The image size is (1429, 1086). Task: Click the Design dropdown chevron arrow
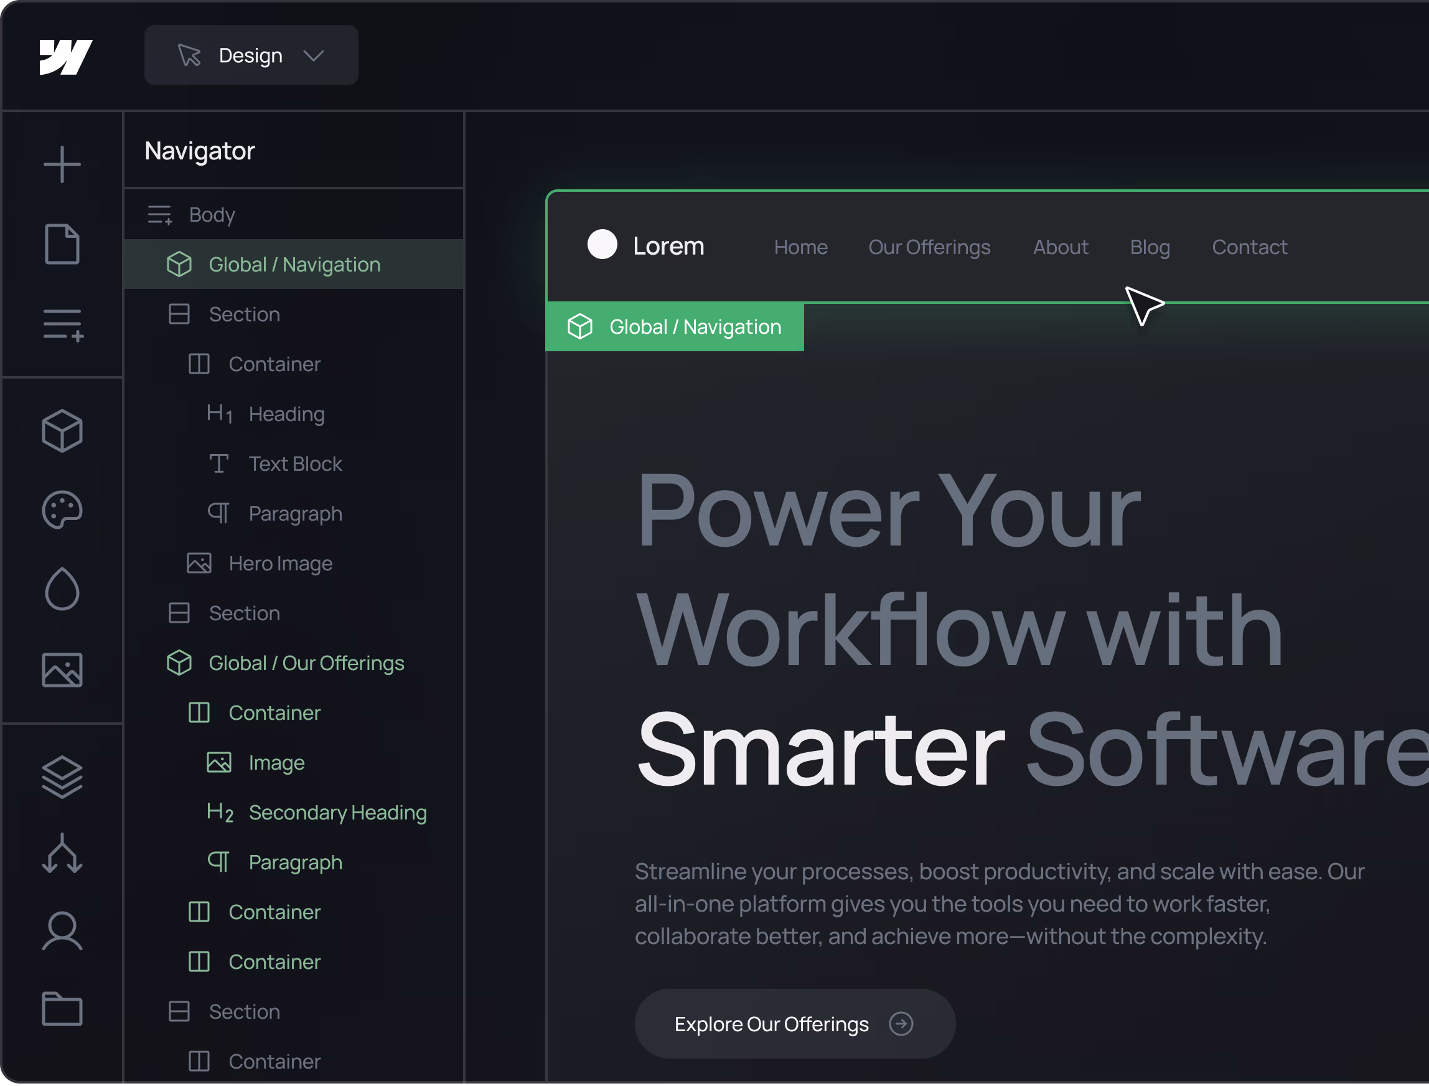[x=314, y=55]
